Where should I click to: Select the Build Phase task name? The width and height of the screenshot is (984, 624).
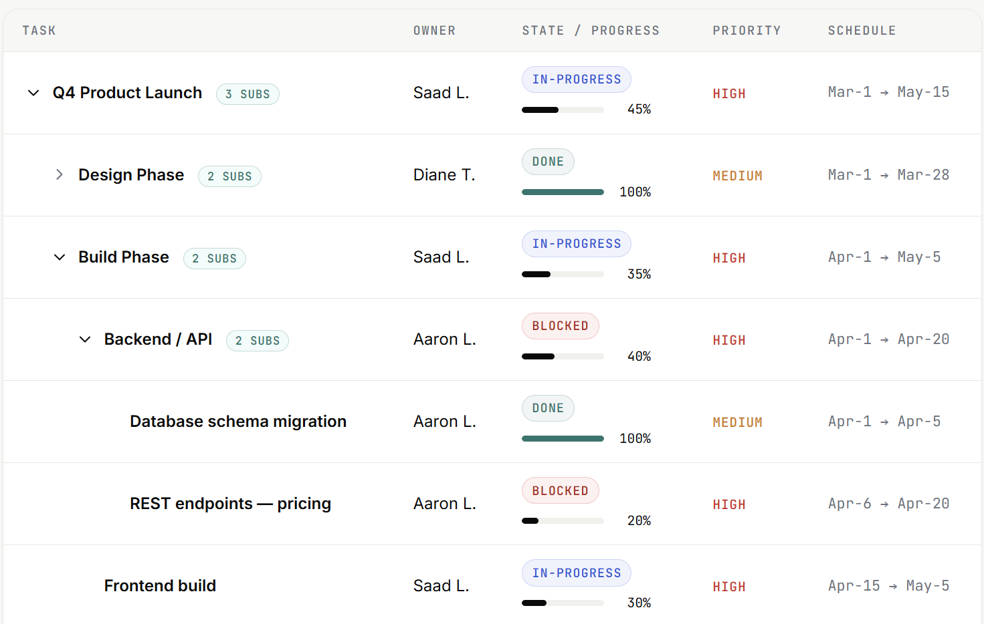[x=124, y=257]
